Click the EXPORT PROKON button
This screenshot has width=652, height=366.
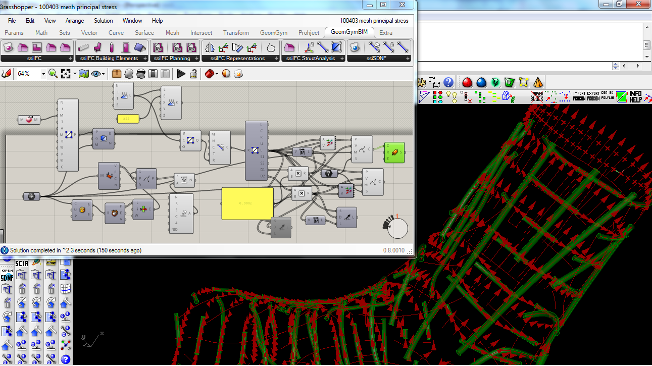[x=593, y=96]
